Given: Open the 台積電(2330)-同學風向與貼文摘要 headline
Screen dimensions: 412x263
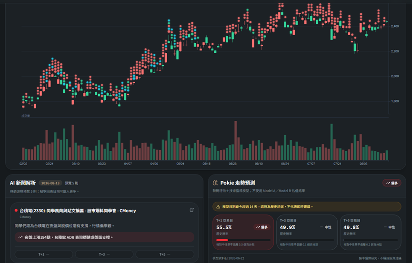Looking at the screenshot, I should (x=78, y=211).
